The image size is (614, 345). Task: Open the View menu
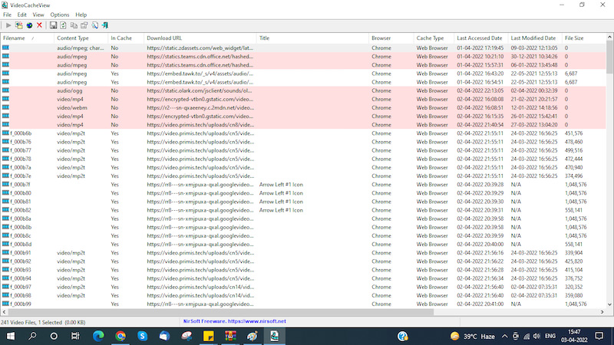pos(38,15)
